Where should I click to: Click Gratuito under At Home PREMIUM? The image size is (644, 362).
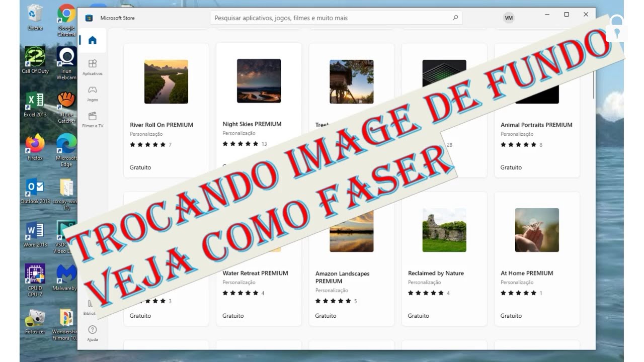pos(511,316)
